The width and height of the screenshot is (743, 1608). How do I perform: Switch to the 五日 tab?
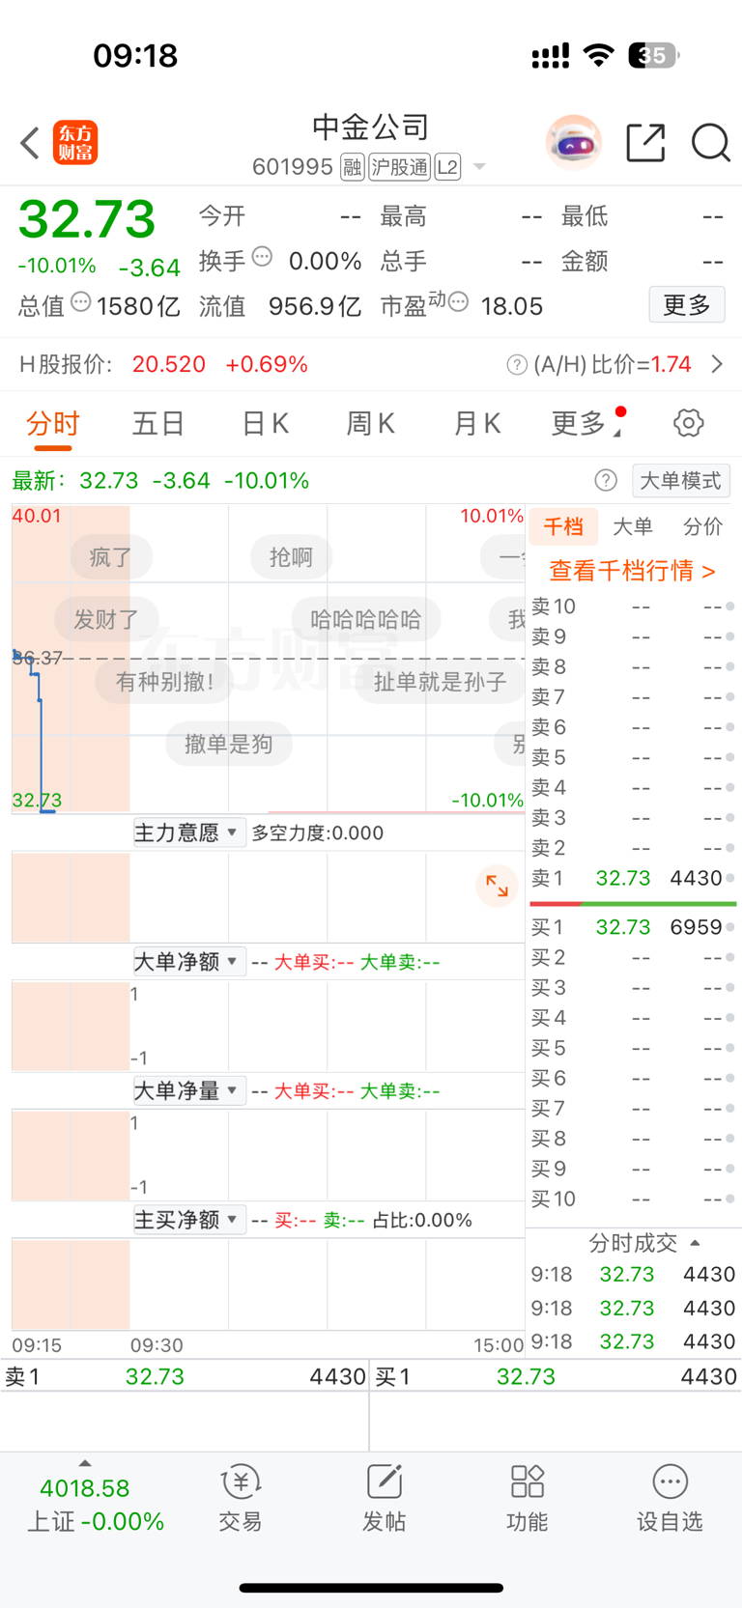[158, 424]
